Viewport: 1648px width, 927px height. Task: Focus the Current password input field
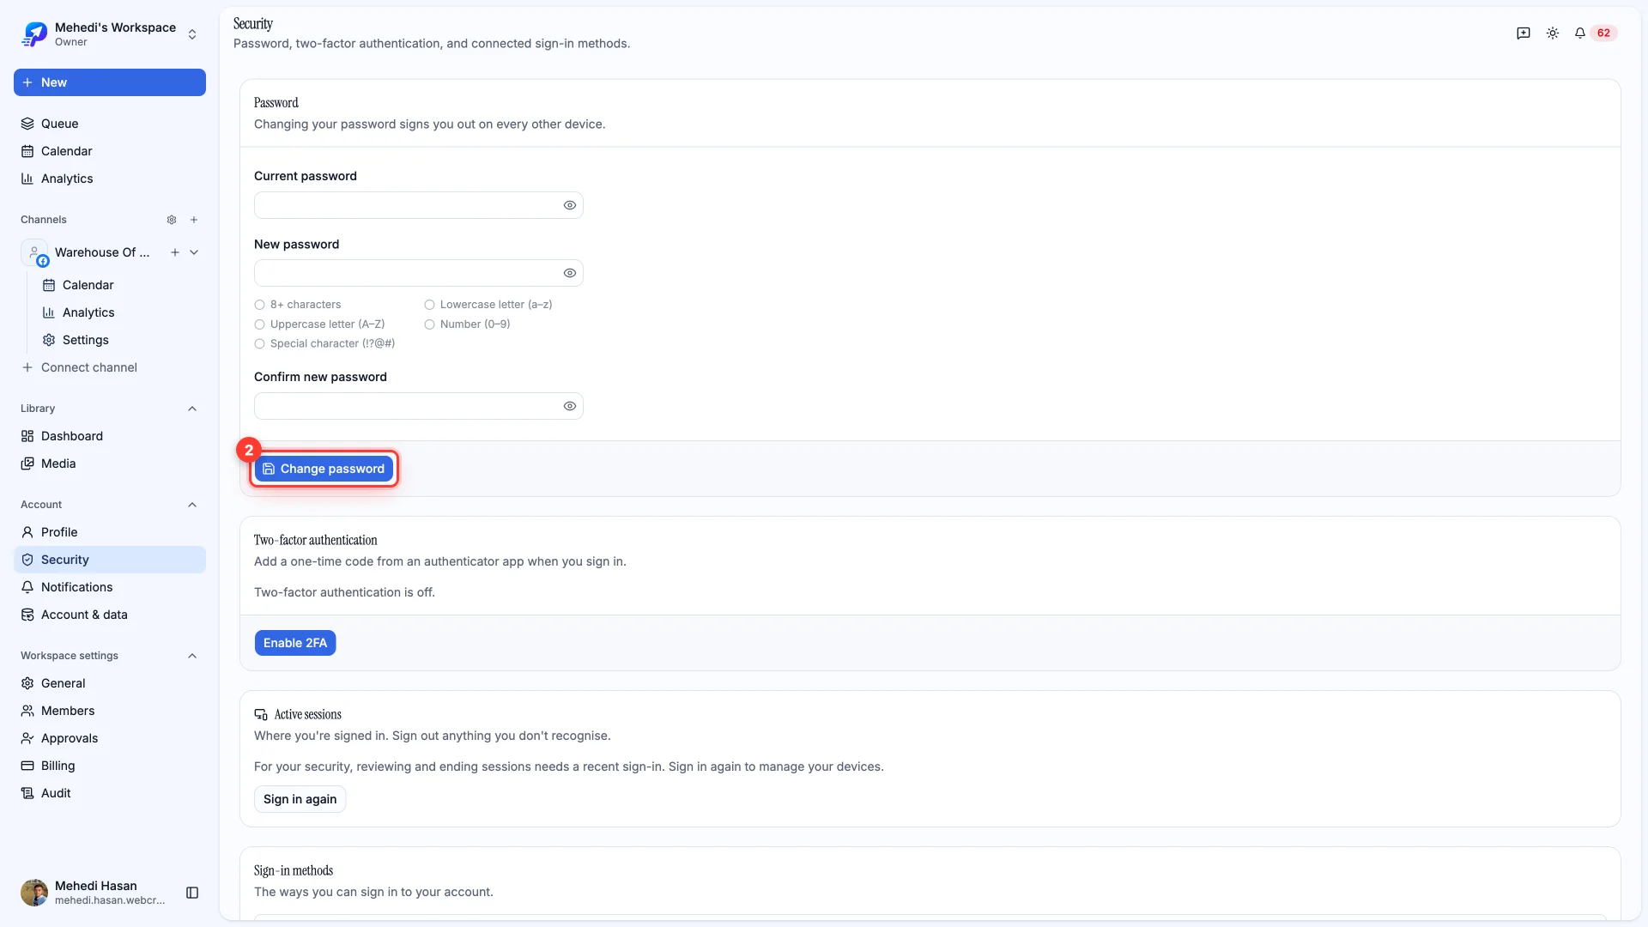(419, 205)
